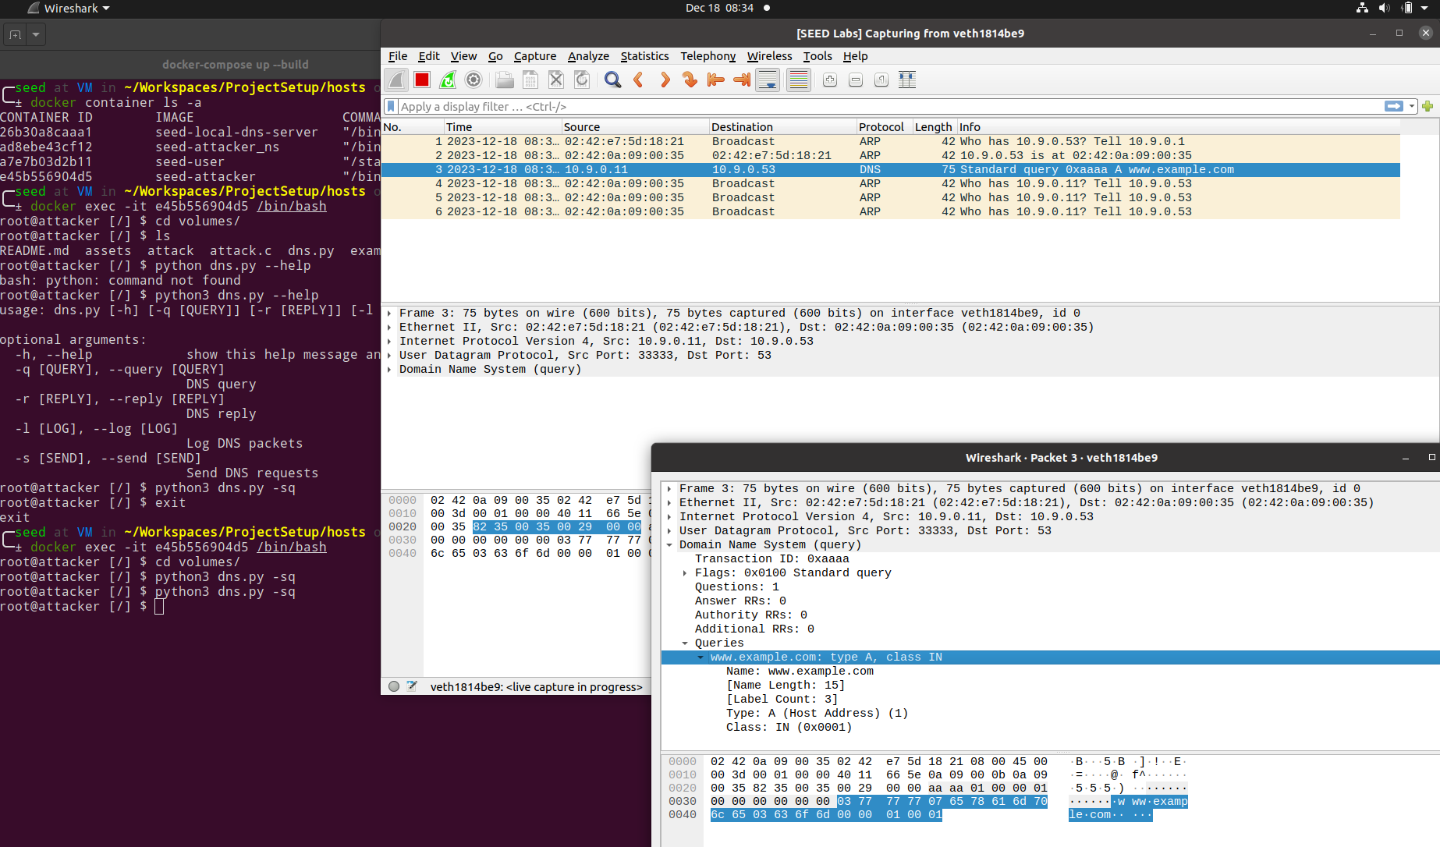This screenshot has width=1440, height=847.
Task: Open the Wireshark app menu in top bar
Action: click(69, 8)
